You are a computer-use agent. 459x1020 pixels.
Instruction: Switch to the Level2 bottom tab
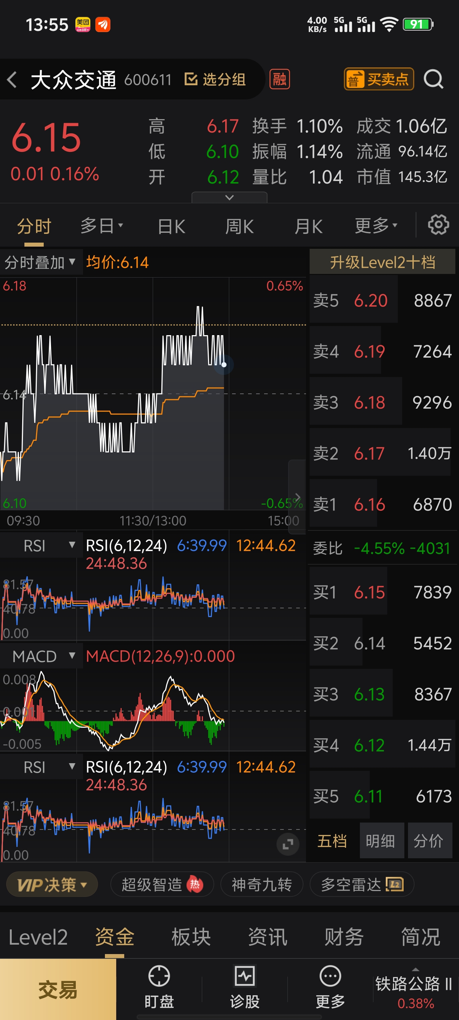coord(38,937)
